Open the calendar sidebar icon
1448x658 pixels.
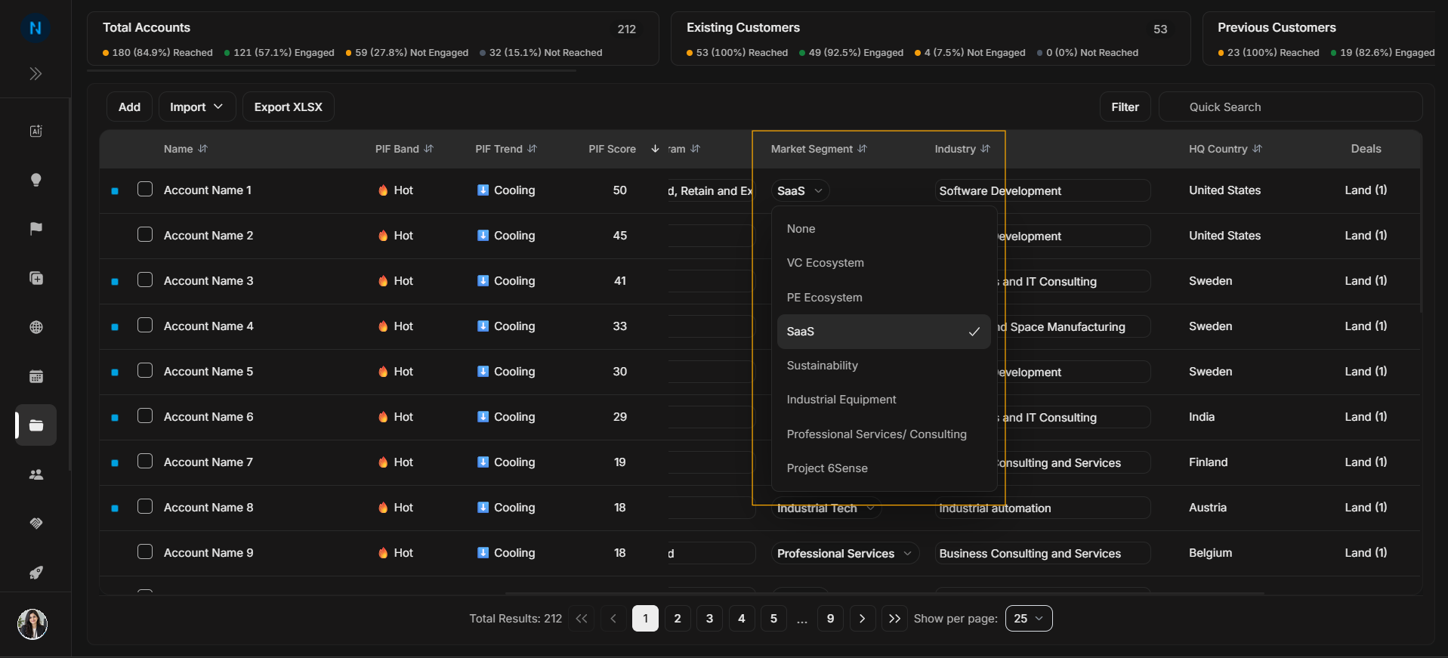click(x=36, y=376)
